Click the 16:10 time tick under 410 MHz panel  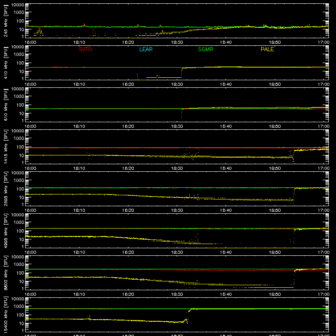tap(79, 84)
